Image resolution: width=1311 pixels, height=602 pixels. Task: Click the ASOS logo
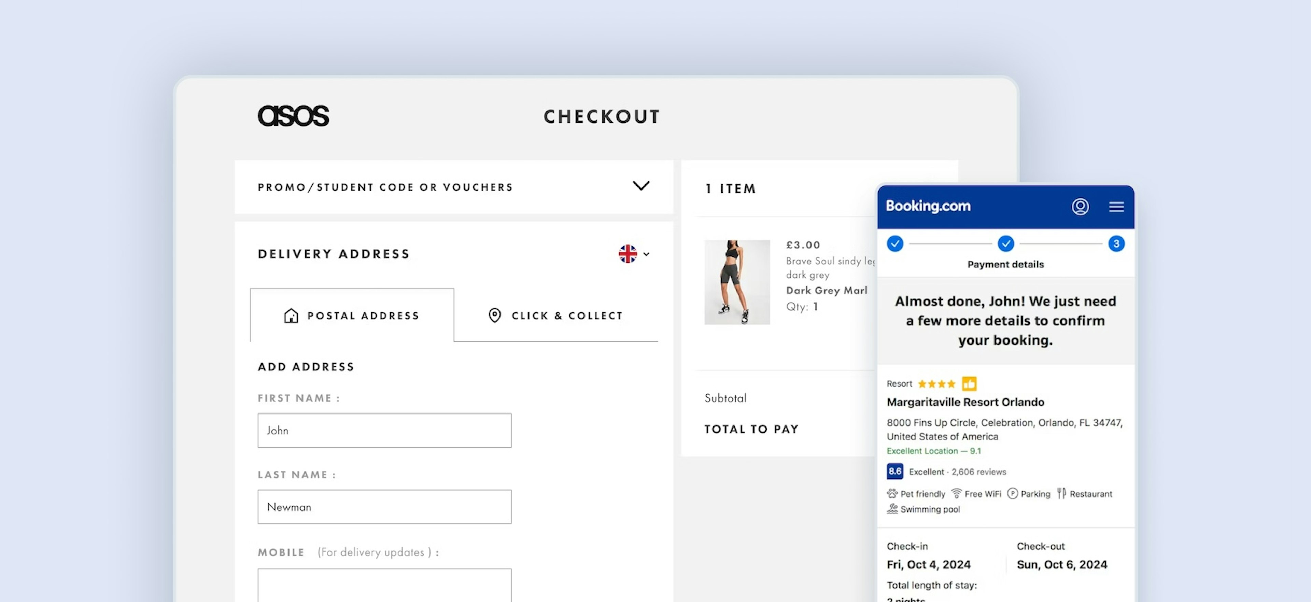(293, 115)
